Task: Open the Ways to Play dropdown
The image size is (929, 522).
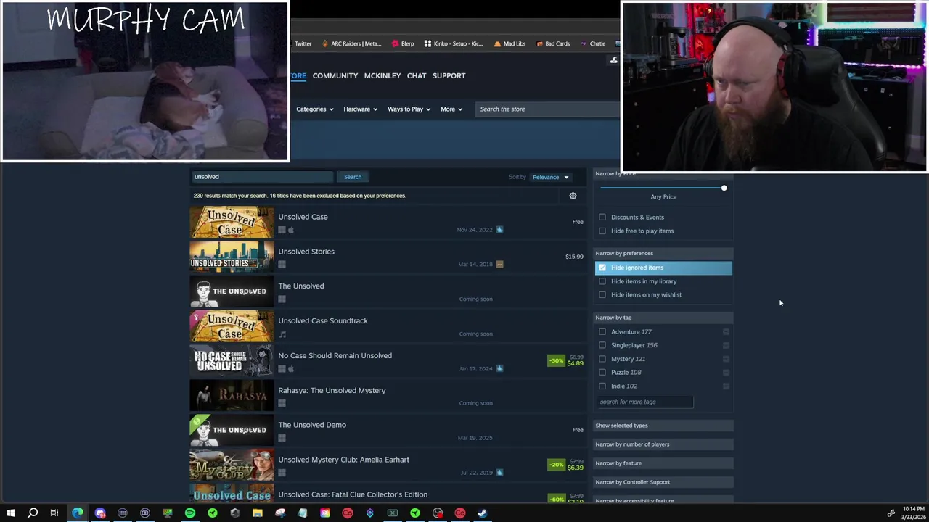Action: tap(409, 109)
